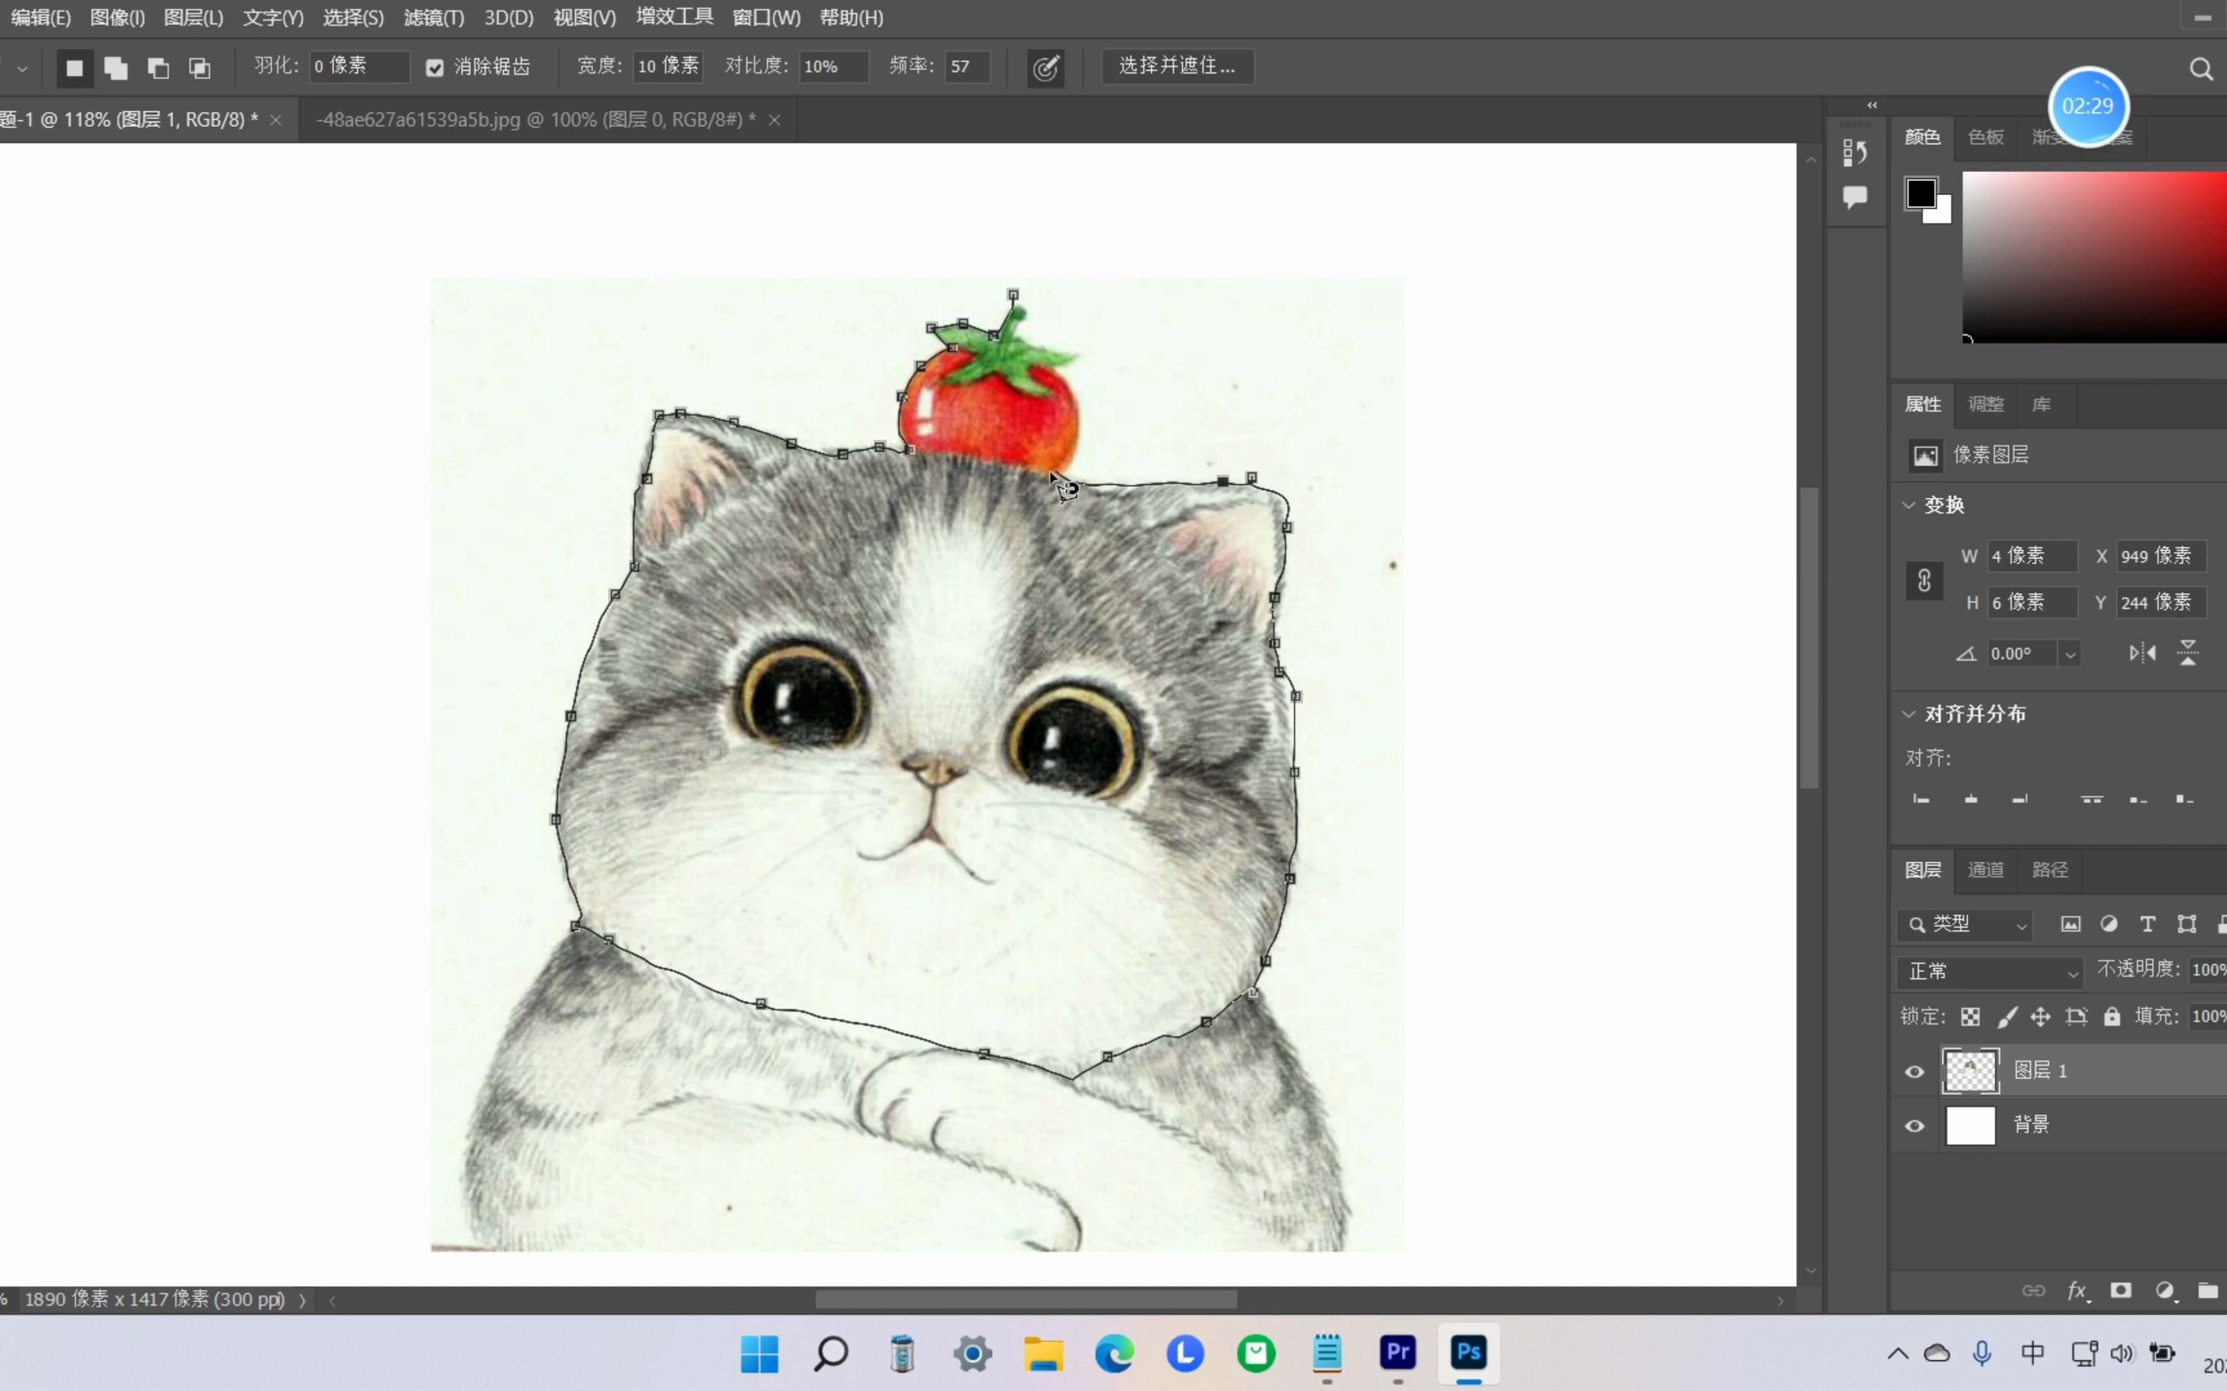Click the pixel layer icon in Properties

pyautogui.click(x=1925, y=455)
